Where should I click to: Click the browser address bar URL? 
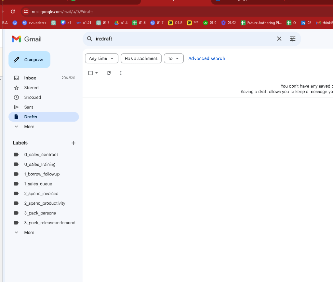pos(62,11)
